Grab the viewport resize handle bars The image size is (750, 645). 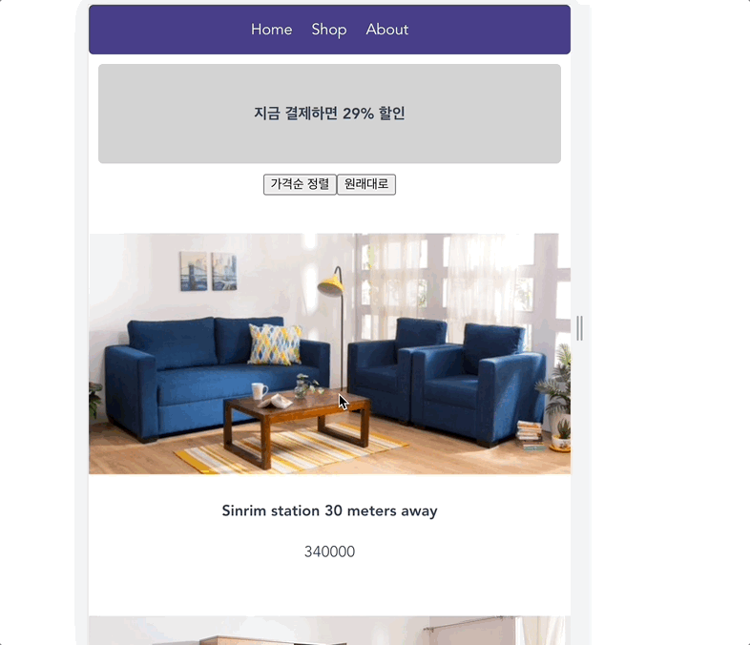click(579, 328)
